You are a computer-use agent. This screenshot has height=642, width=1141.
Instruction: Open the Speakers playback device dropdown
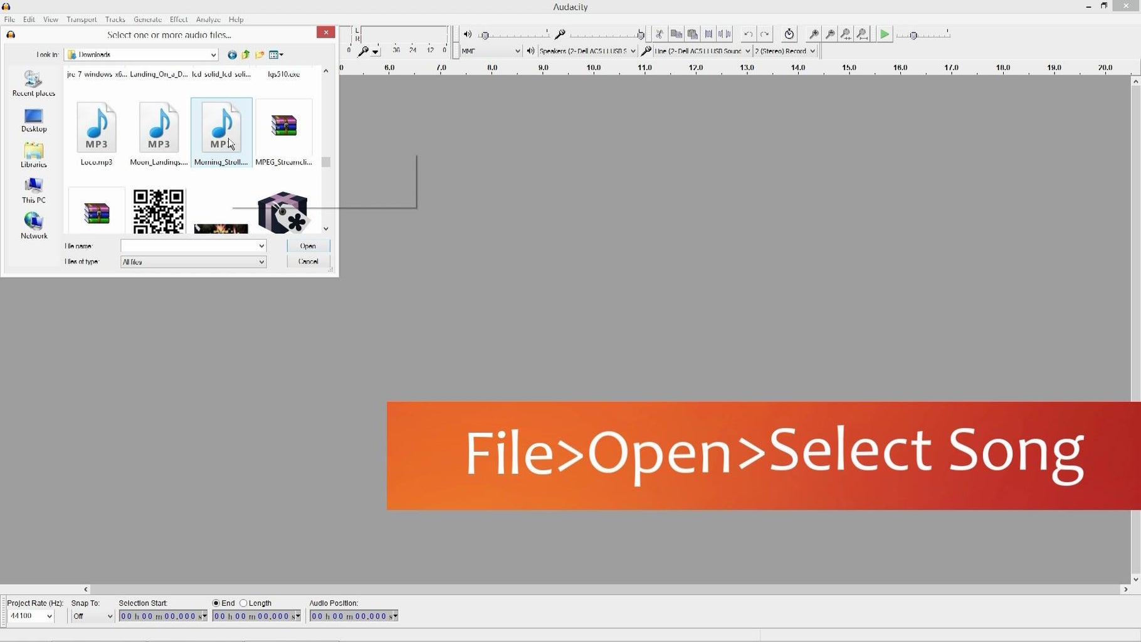[587, 51]
